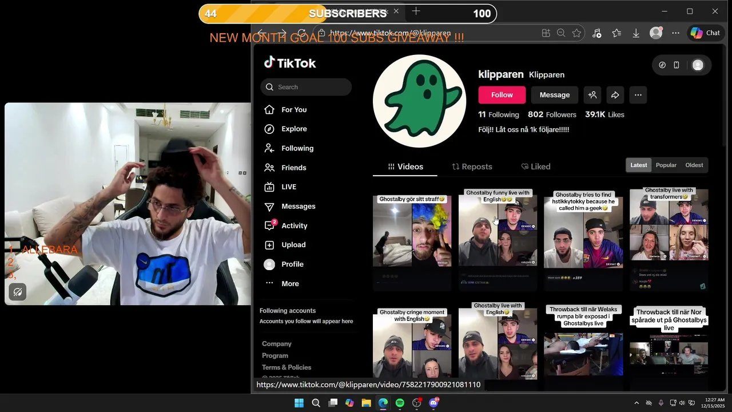Image resolution: width=732 pixels, height=412 pixels.
Task: Open the LIVE section
Action: tap(280, 187)
